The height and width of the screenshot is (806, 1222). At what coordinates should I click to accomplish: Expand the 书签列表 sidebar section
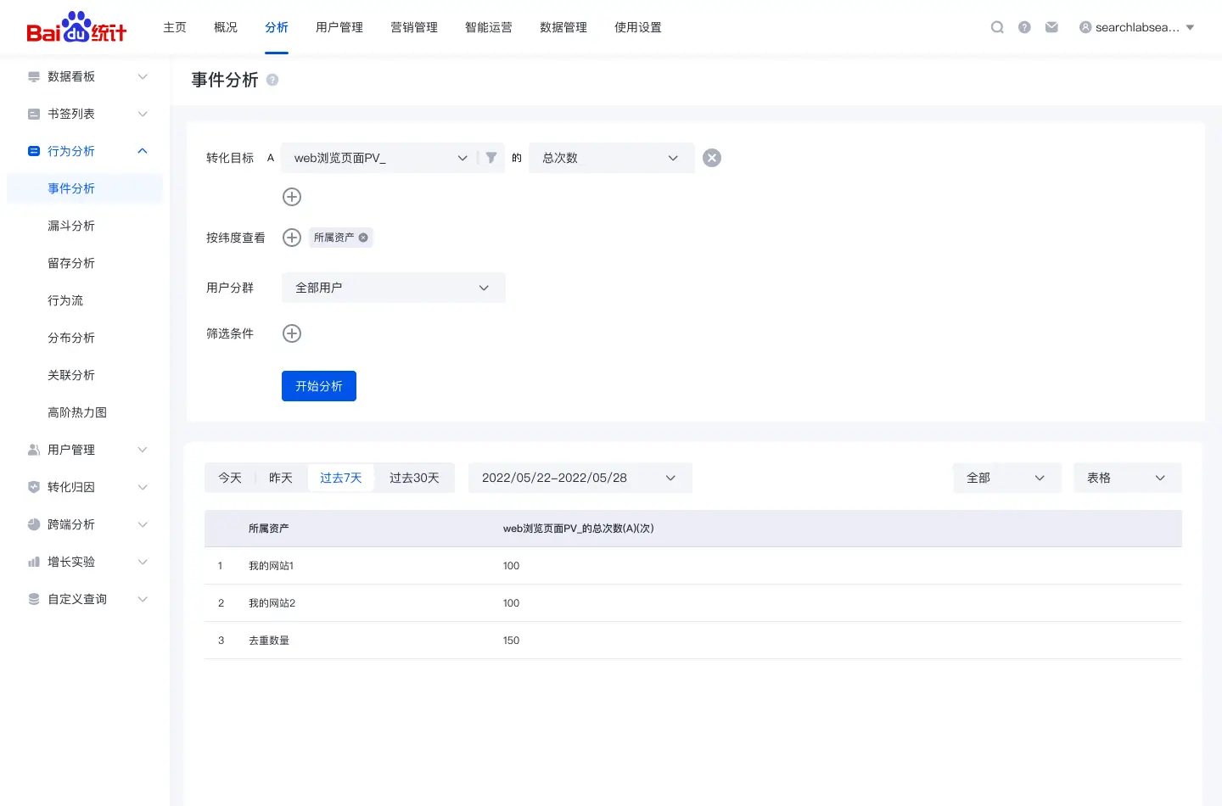pyautogui.click(x=143, y=114)
